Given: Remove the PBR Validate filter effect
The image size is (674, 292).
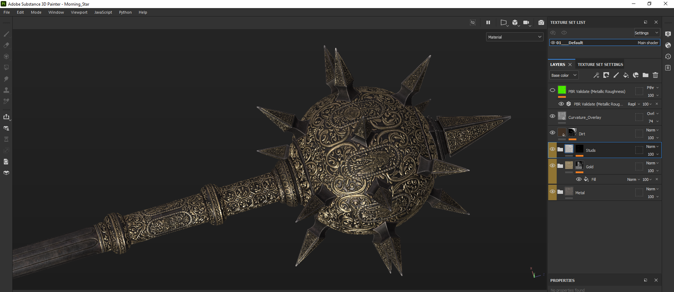Looking at the screenshot, I should [x=657, y=104].
